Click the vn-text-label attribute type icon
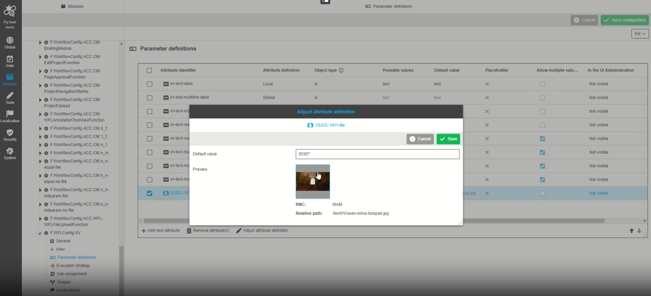The height and width of the screenshot is (296, 651). (166, 84)
